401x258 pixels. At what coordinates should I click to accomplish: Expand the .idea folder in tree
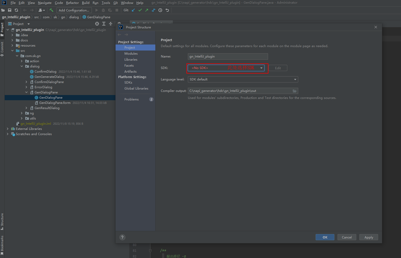coord(12,35)
